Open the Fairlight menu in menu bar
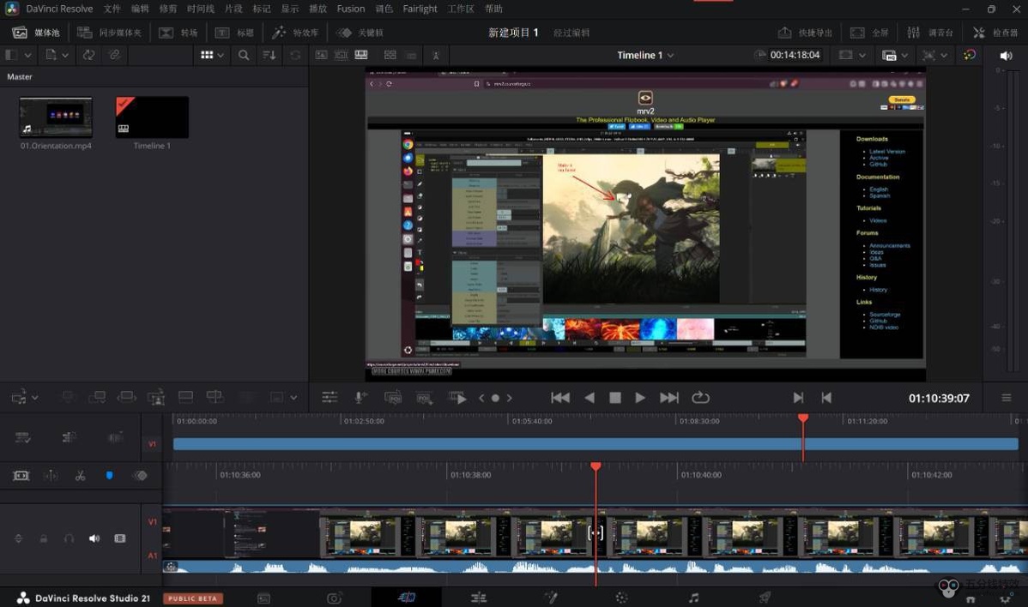Image resolution: width=1028 pixels, height=607 pixels. coord(420,9)
